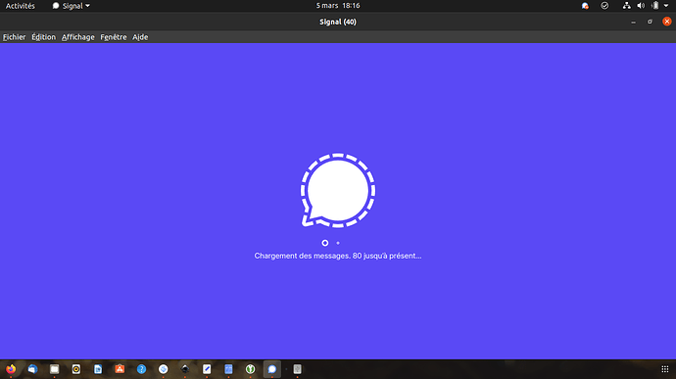Click the grey document icon after Signal
Viewport: 676px width, 379px height.
point(297,369)
